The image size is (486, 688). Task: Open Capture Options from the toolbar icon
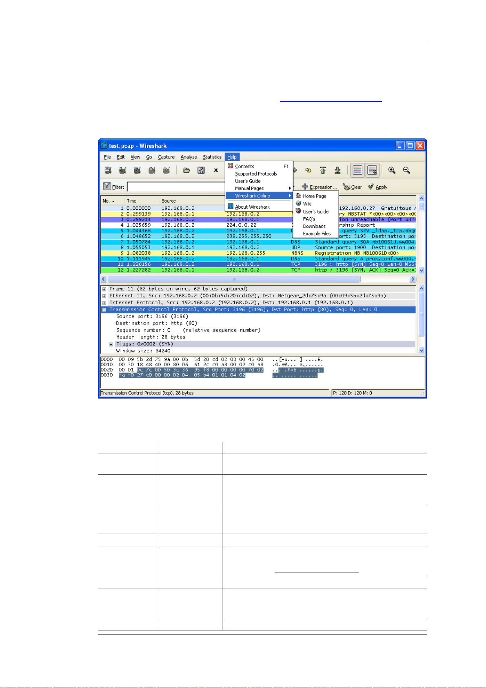(122, 170)
